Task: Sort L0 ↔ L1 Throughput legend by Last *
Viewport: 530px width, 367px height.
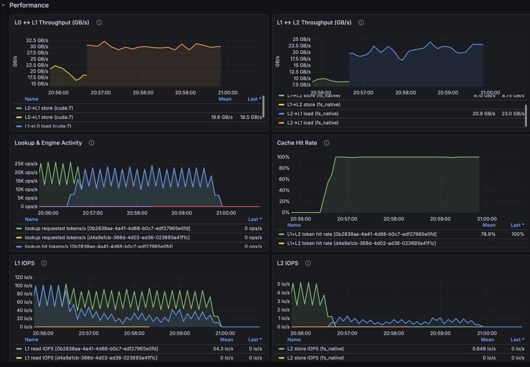Action: [x=255, y=99]
